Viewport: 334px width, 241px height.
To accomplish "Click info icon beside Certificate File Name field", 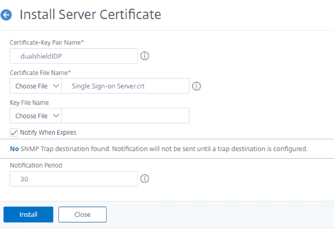I will (196, 86).
